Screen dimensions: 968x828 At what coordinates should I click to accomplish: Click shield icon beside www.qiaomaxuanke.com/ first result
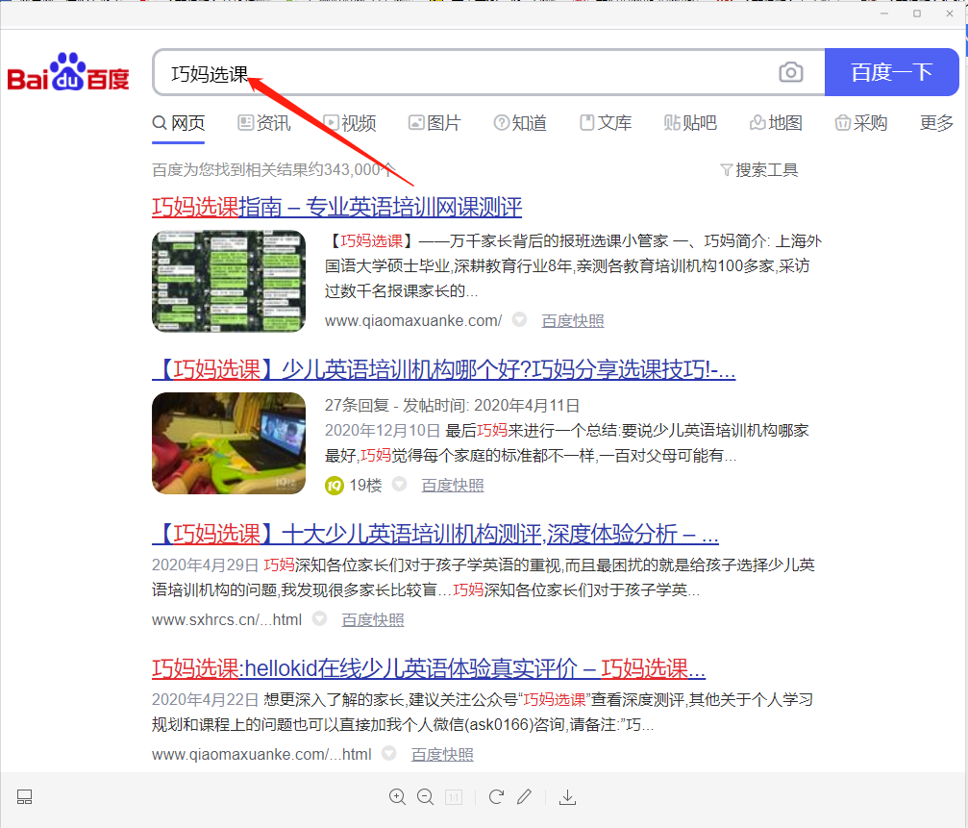[x=519, y=320]
